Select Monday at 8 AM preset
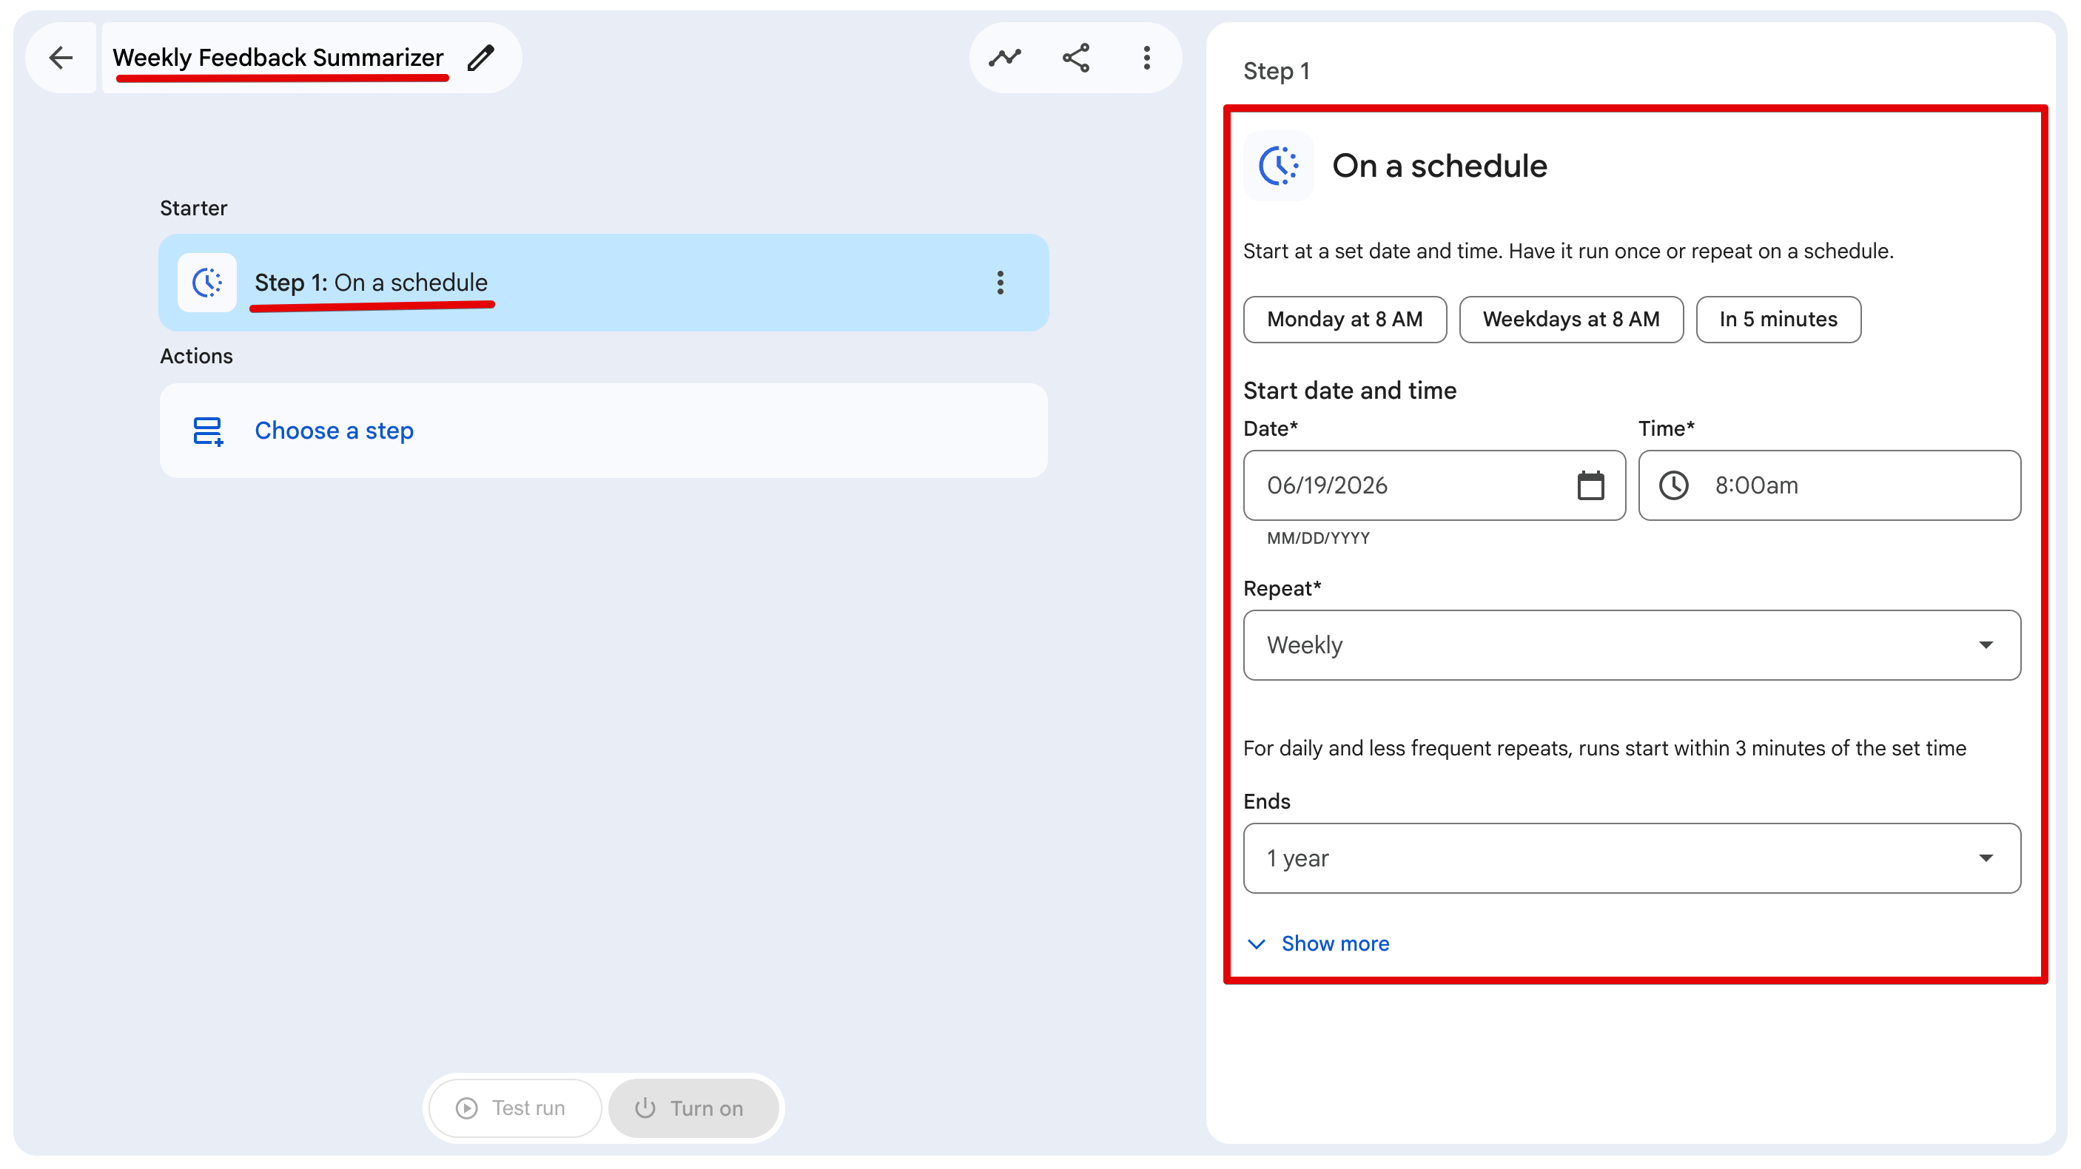The image size is (2081, 1169). 1344,319
